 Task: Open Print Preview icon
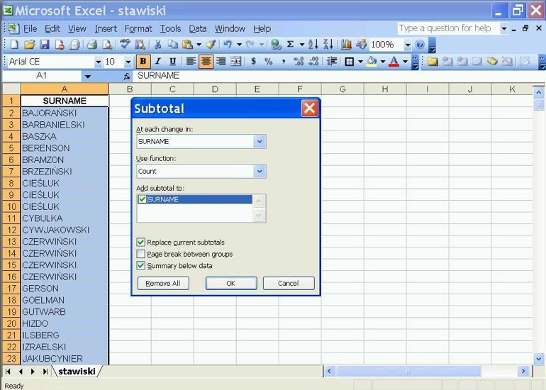107,45
